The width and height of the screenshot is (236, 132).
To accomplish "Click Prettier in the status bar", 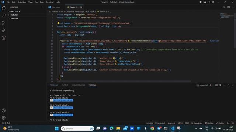I will point(220,123).
